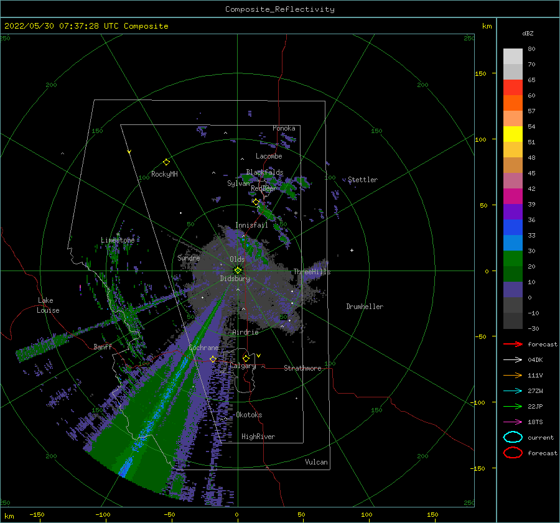
Task: Select the orange 111V arrow icon
Action: click(x=513, y=375)
